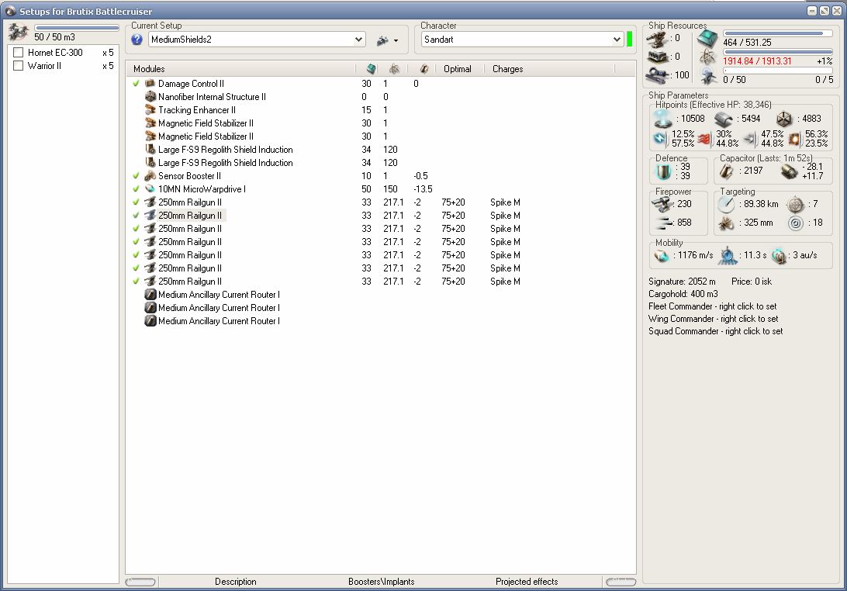
Task: Click the green character skill indicator
Action: tap(629, 39)
